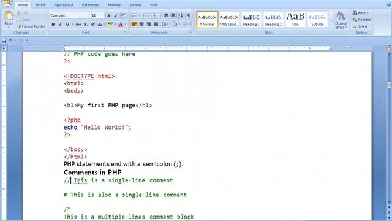Viewport: 392px width, 221px height.
Task: Toggle Bold formatting
Action: click(53, 25)
